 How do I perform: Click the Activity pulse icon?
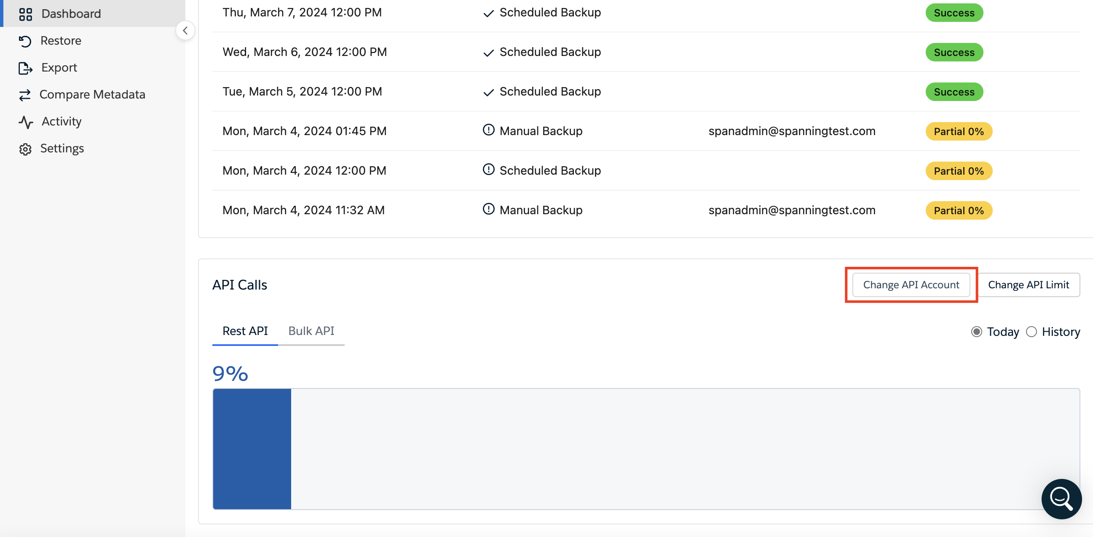pyautogui.click(x=25, y=122)
